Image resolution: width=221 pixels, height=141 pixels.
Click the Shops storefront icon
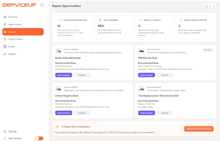(5, 47)
